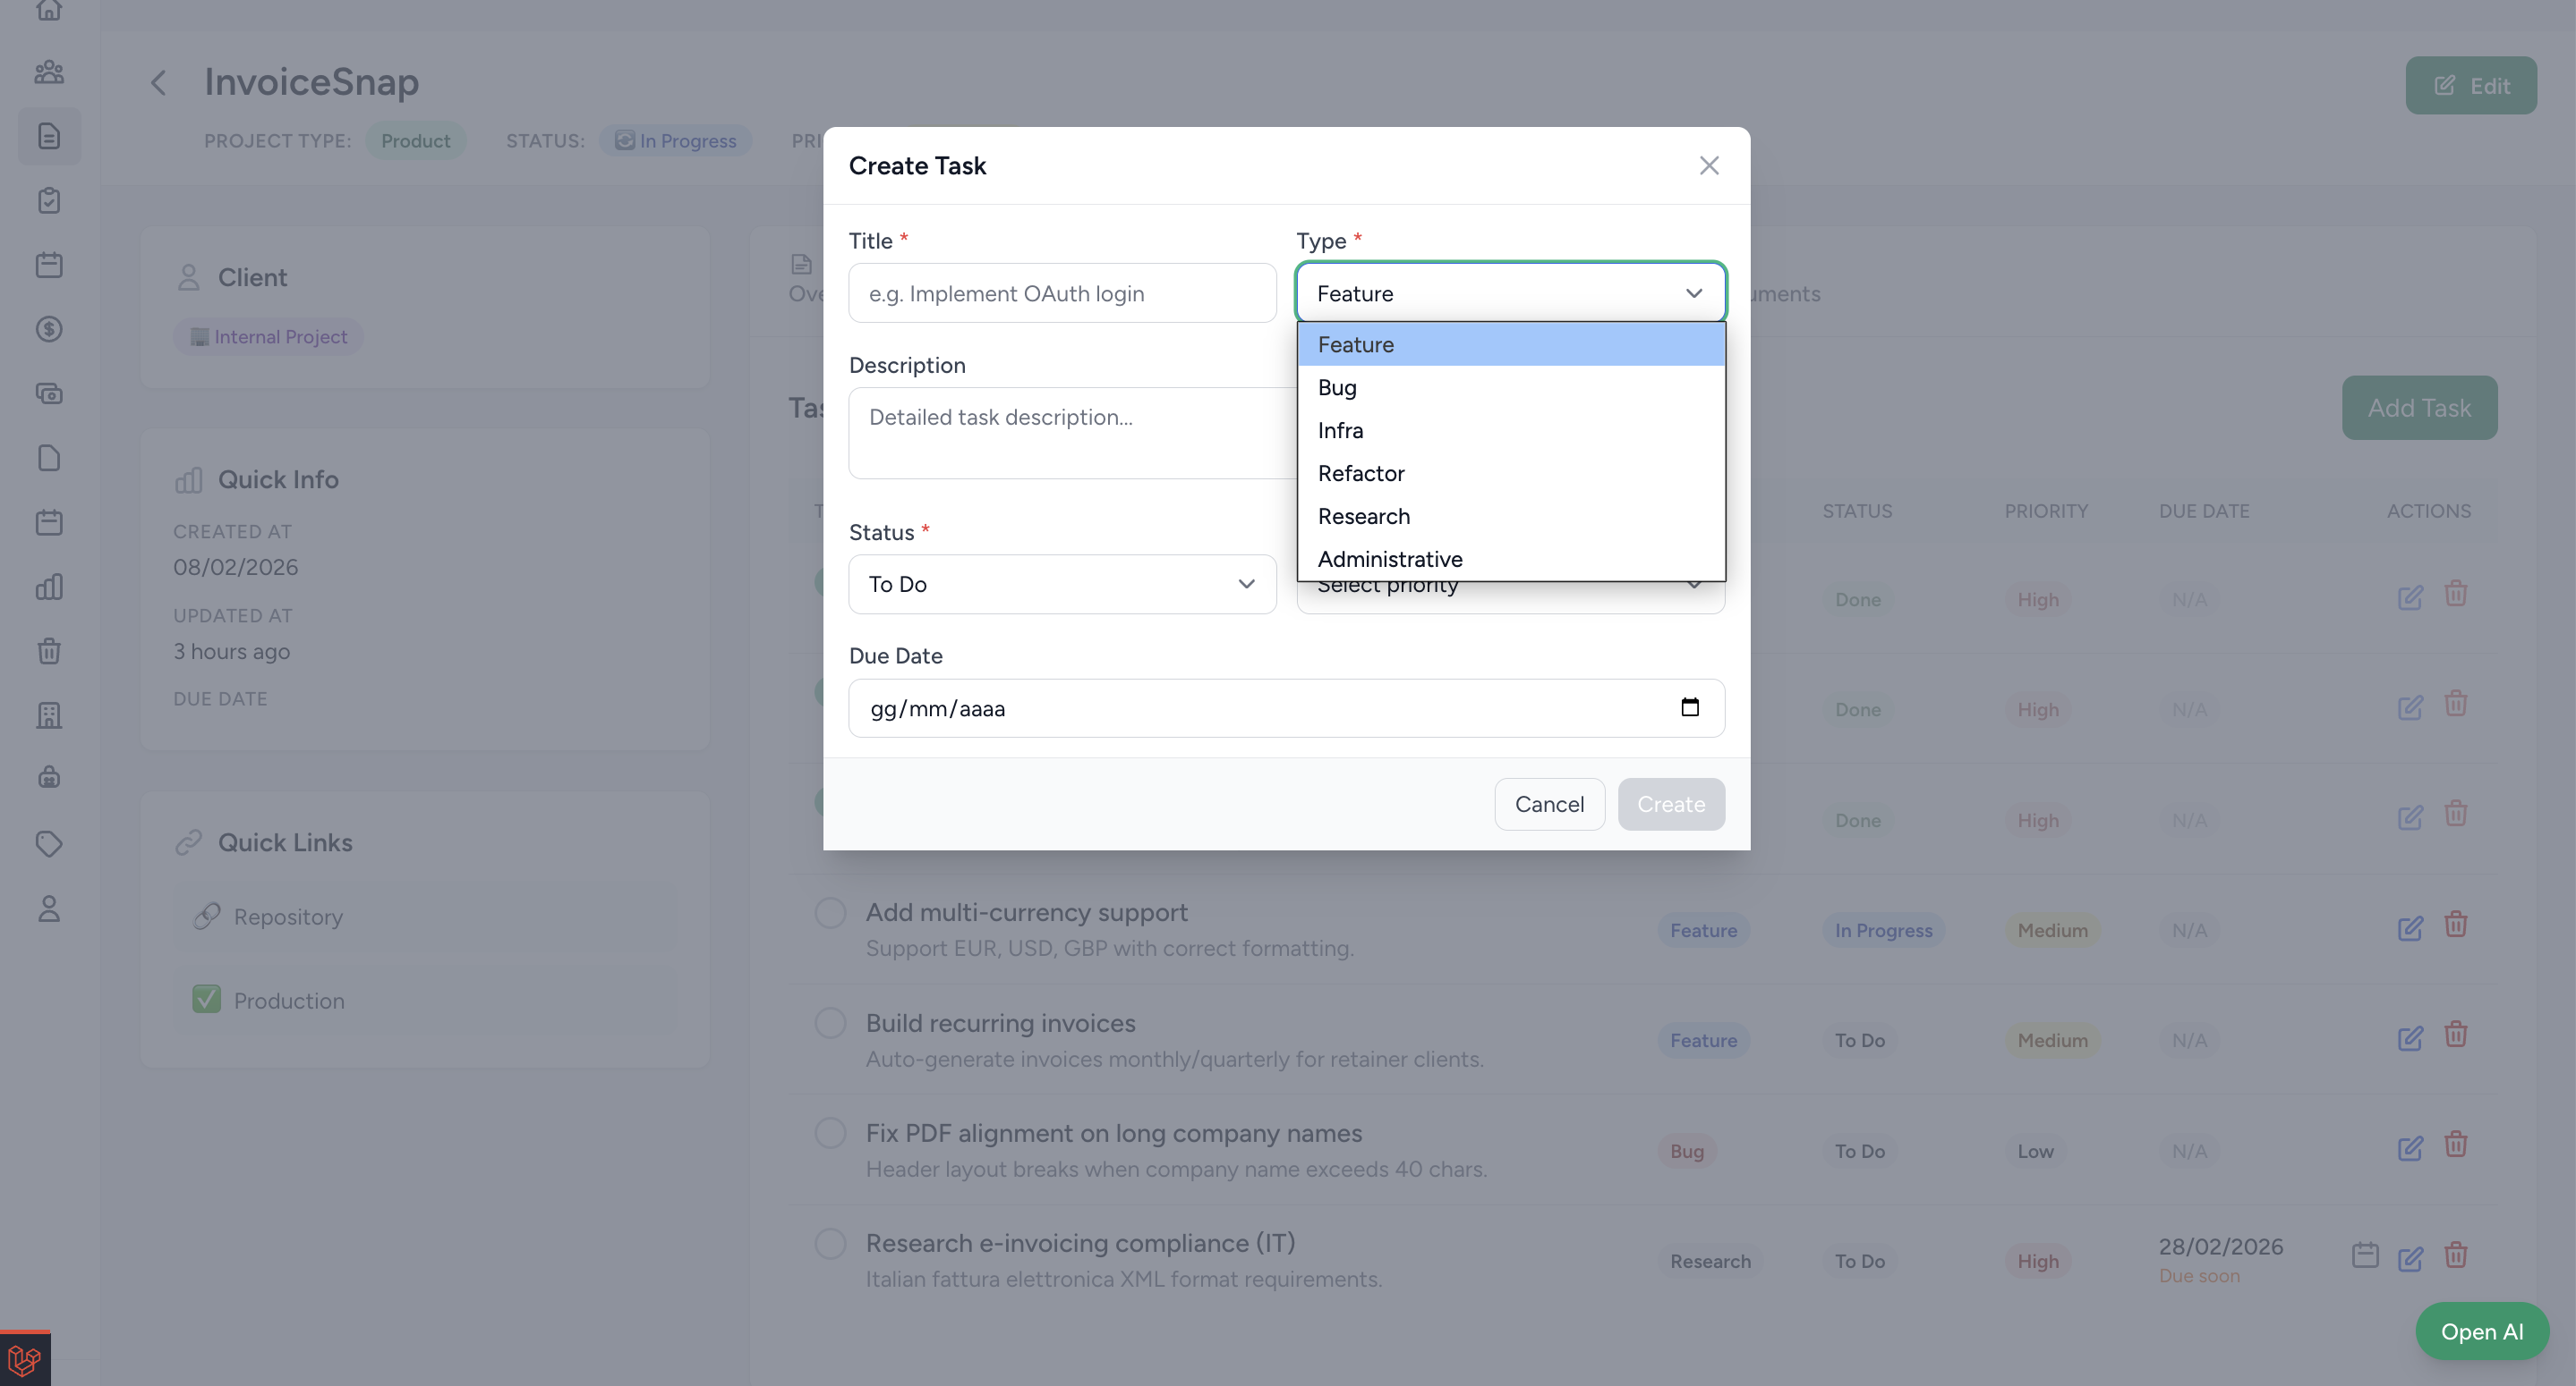Type in the Title input field
The image size is (2576, 1386).
tap(1061, 294)
